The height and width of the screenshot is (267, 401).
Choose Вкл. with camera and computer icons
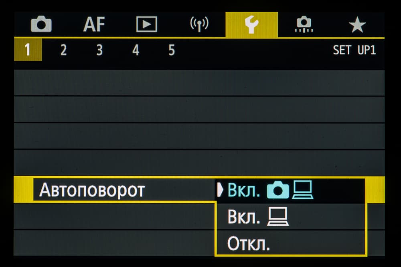[x=269, y=191]
